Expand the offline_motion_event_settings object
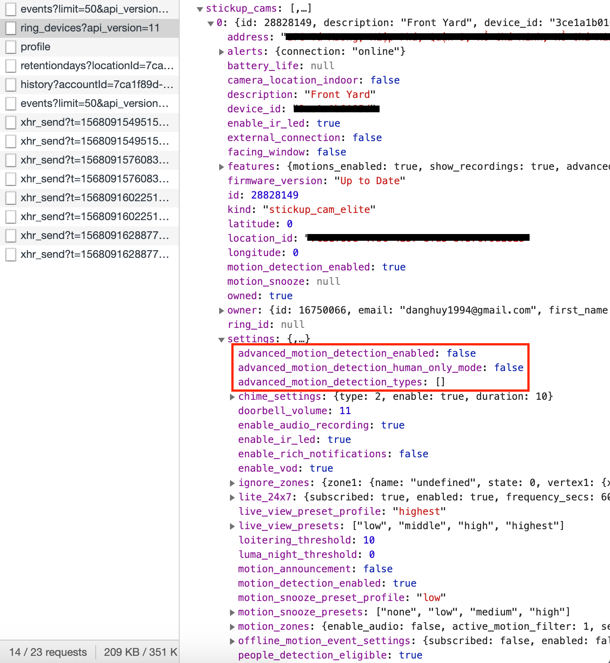This screenshot has width=610, height=663. point(232,641)
